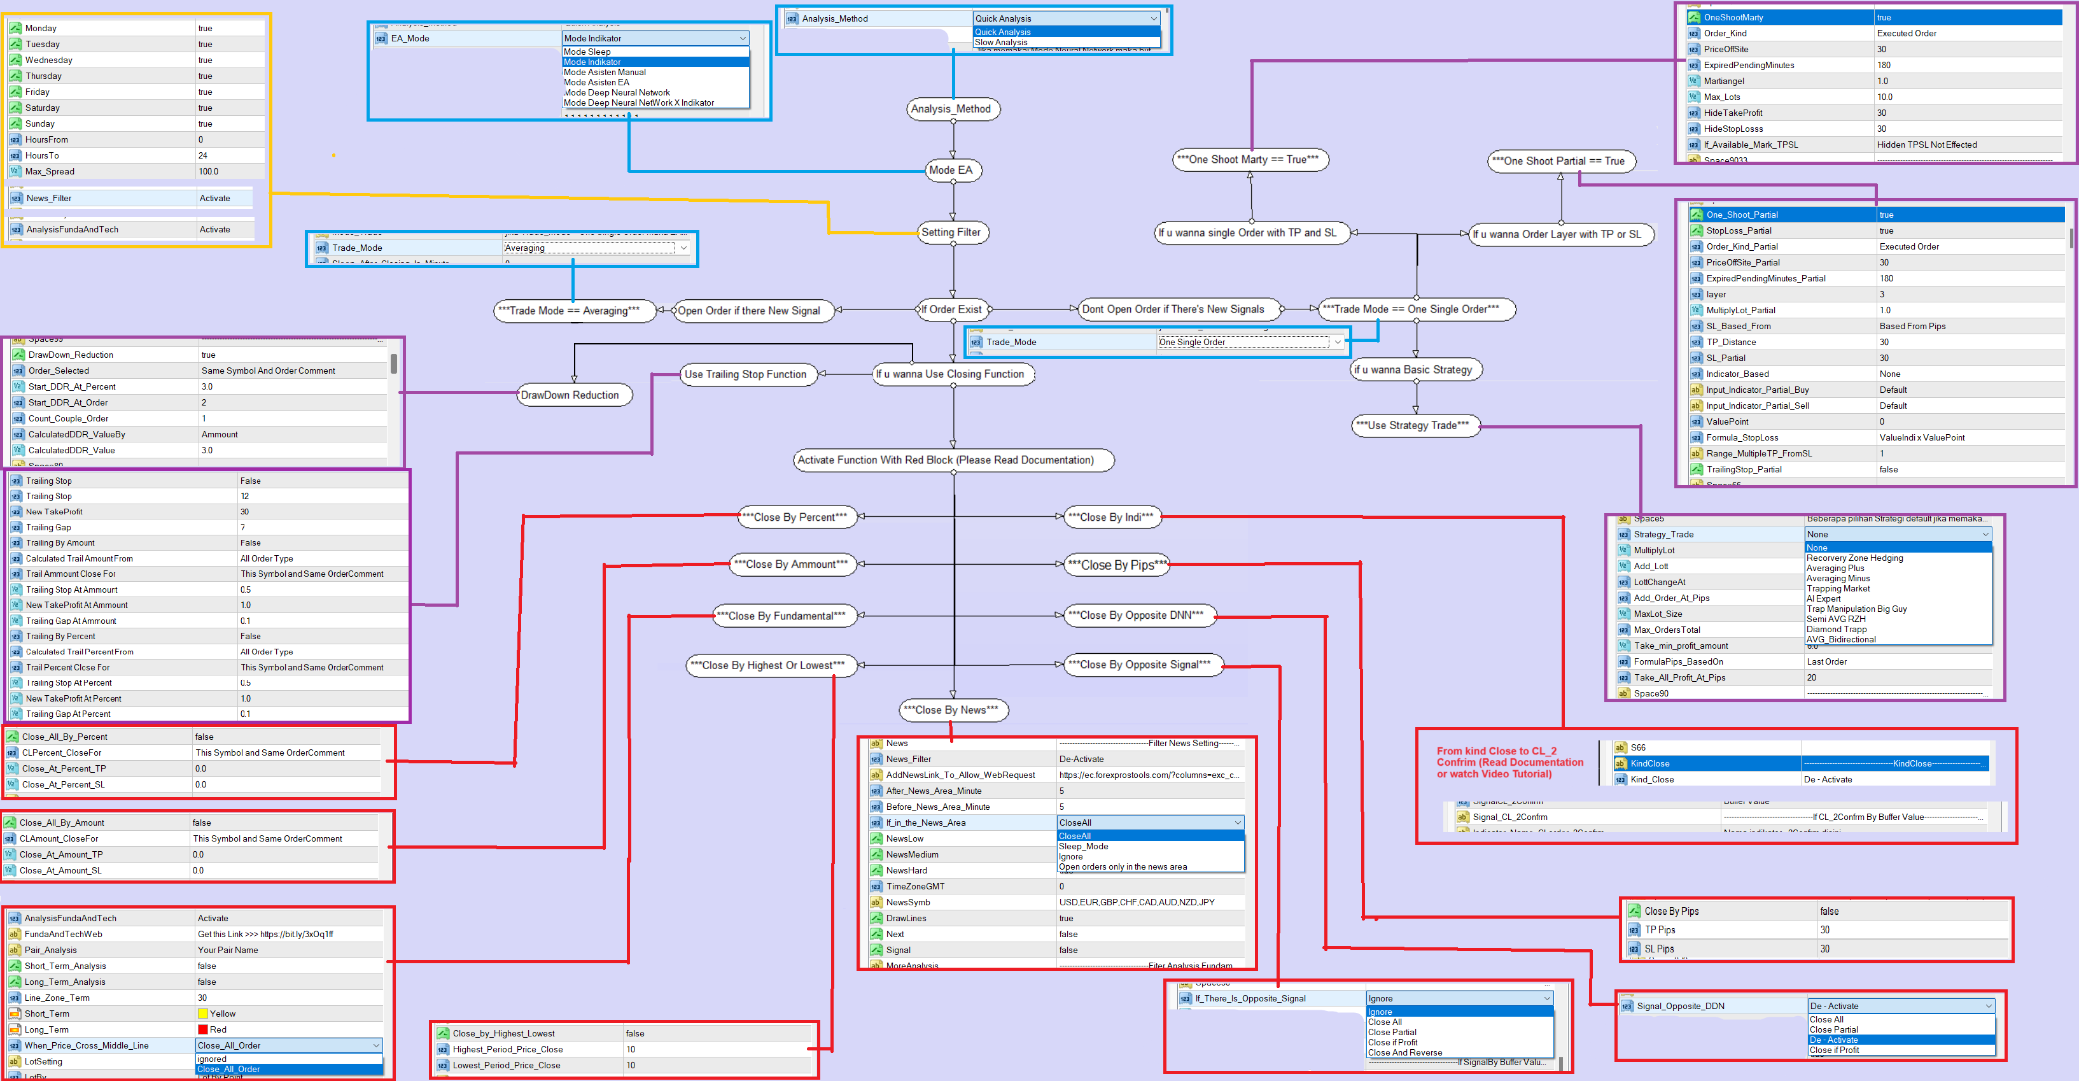Click the Close_All_By_Amount row icon

click(x=10, y=823)
